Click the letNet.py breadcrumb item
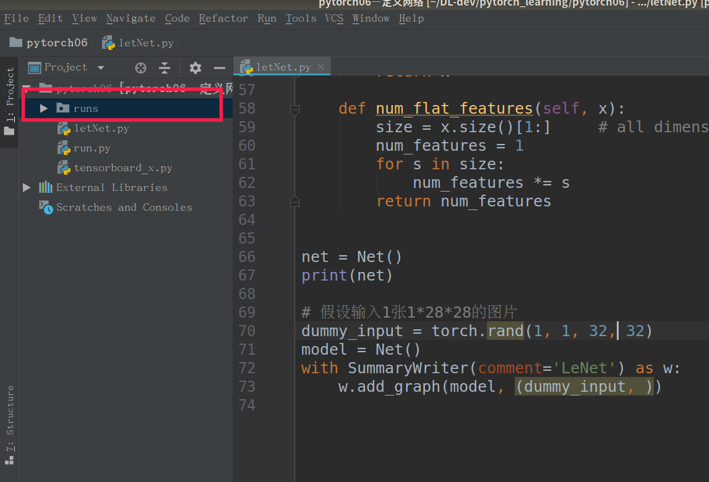709x482 pixels. tap(138, 43)
